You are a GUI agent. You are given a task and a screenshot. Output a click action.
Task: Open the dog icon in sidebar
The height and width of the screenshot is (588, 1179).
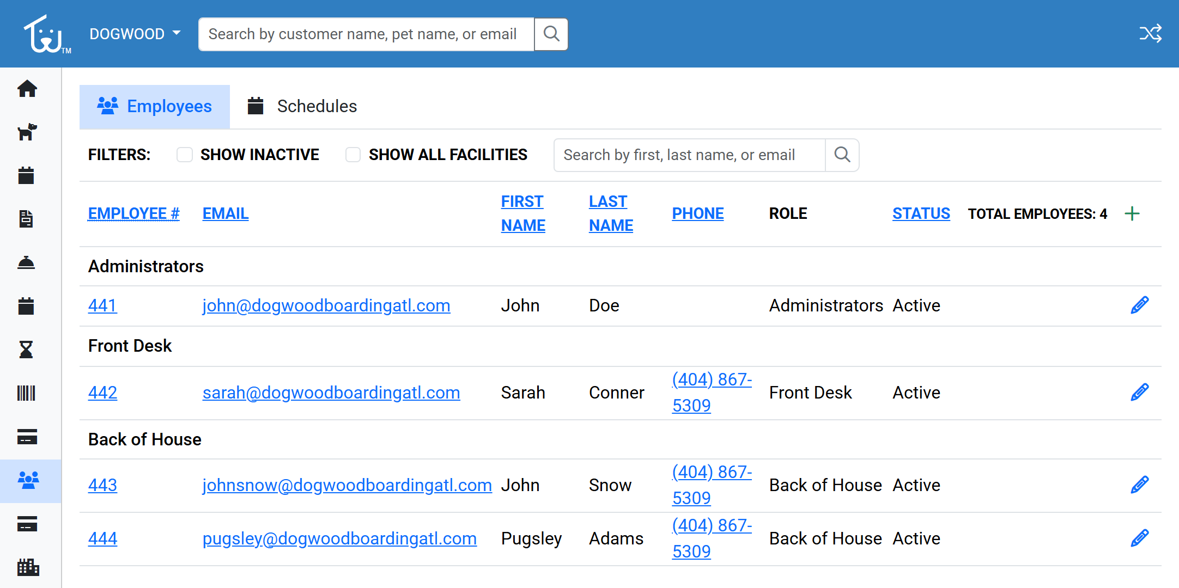[27, 132]
